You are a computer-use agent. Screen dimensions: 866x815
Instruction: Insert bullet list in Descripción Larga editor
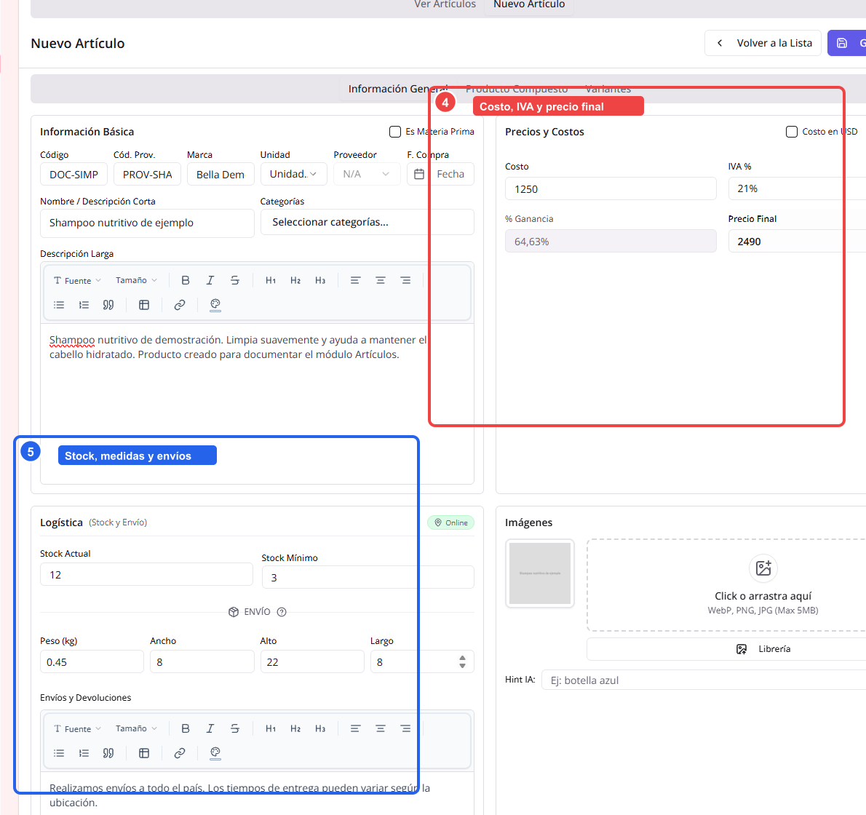pyautogui.click(x=59, y=305)
